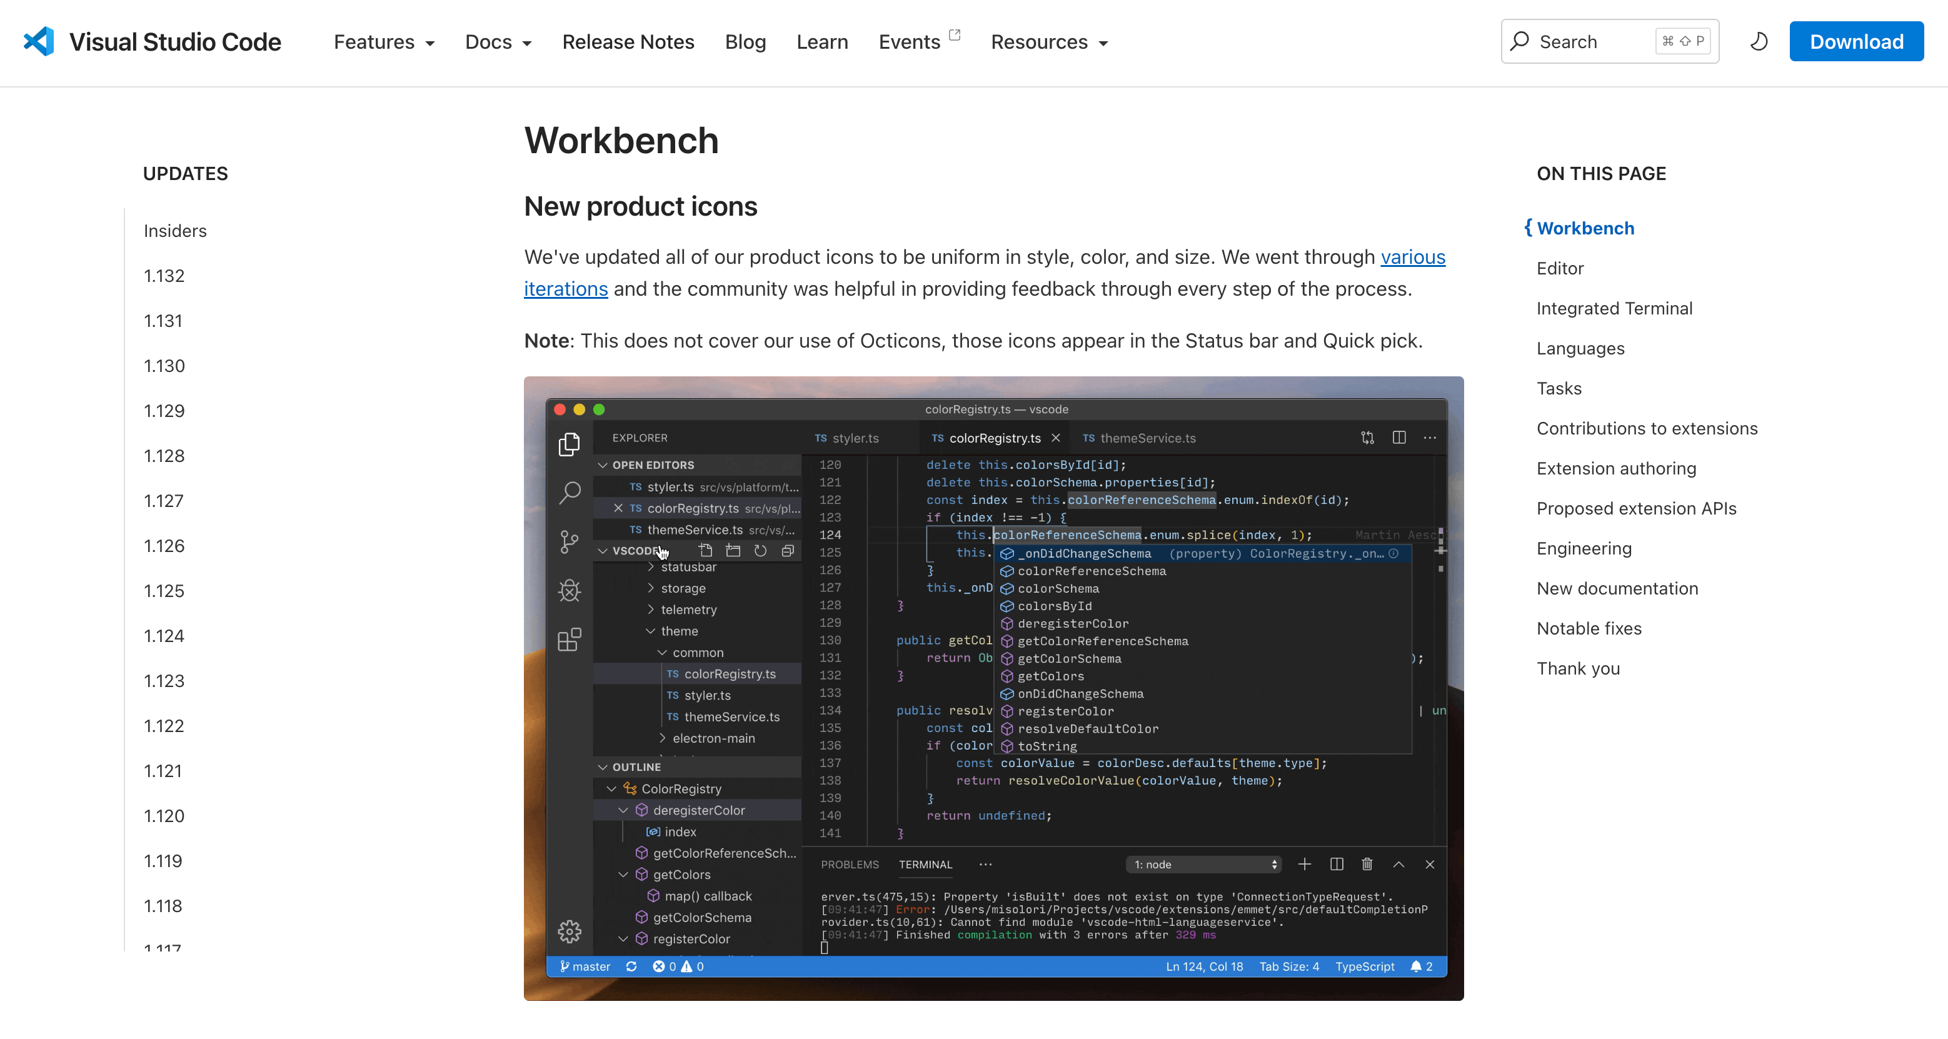Open the 1.124 release notes
The width and height of the screenshot is (1948, 1039).
[x=164, y=636]
